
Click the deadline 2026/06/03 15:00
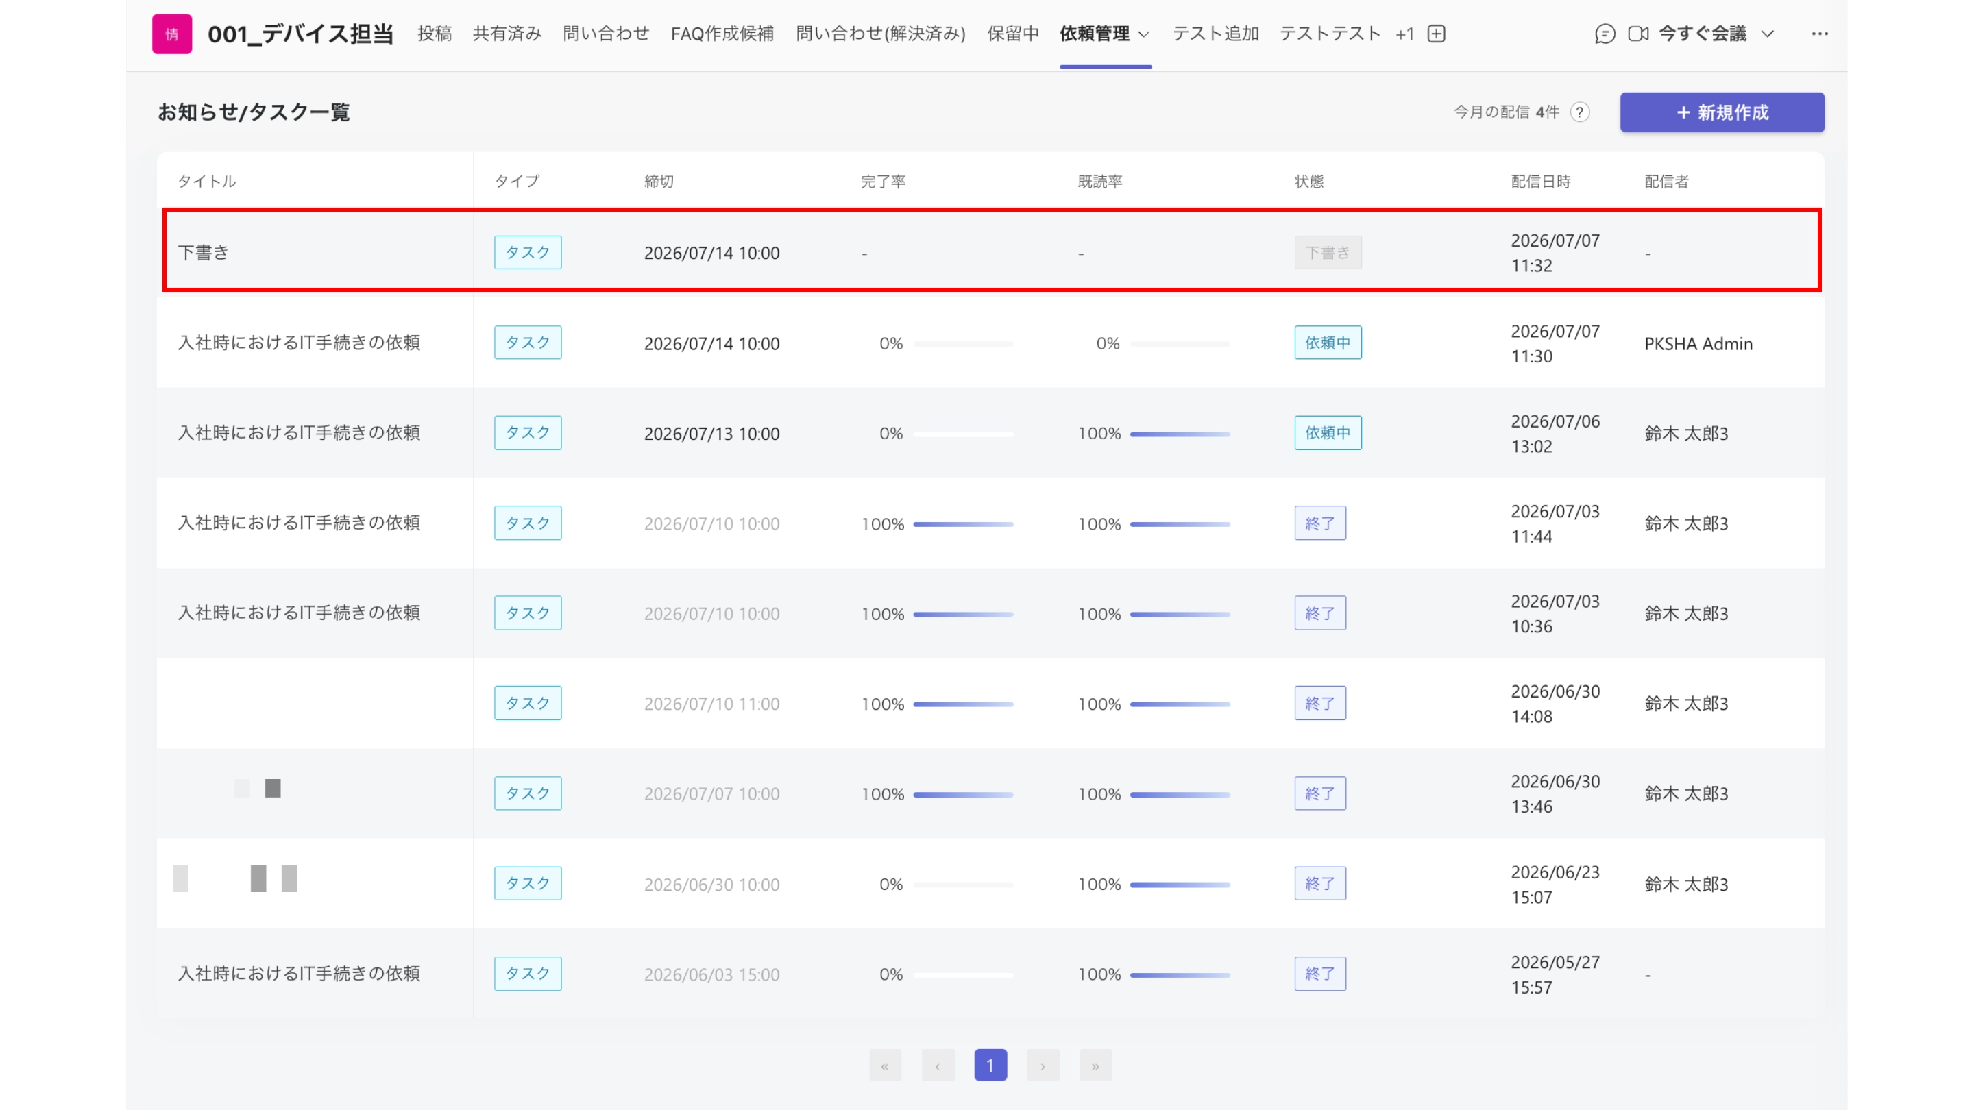[712, 975]
